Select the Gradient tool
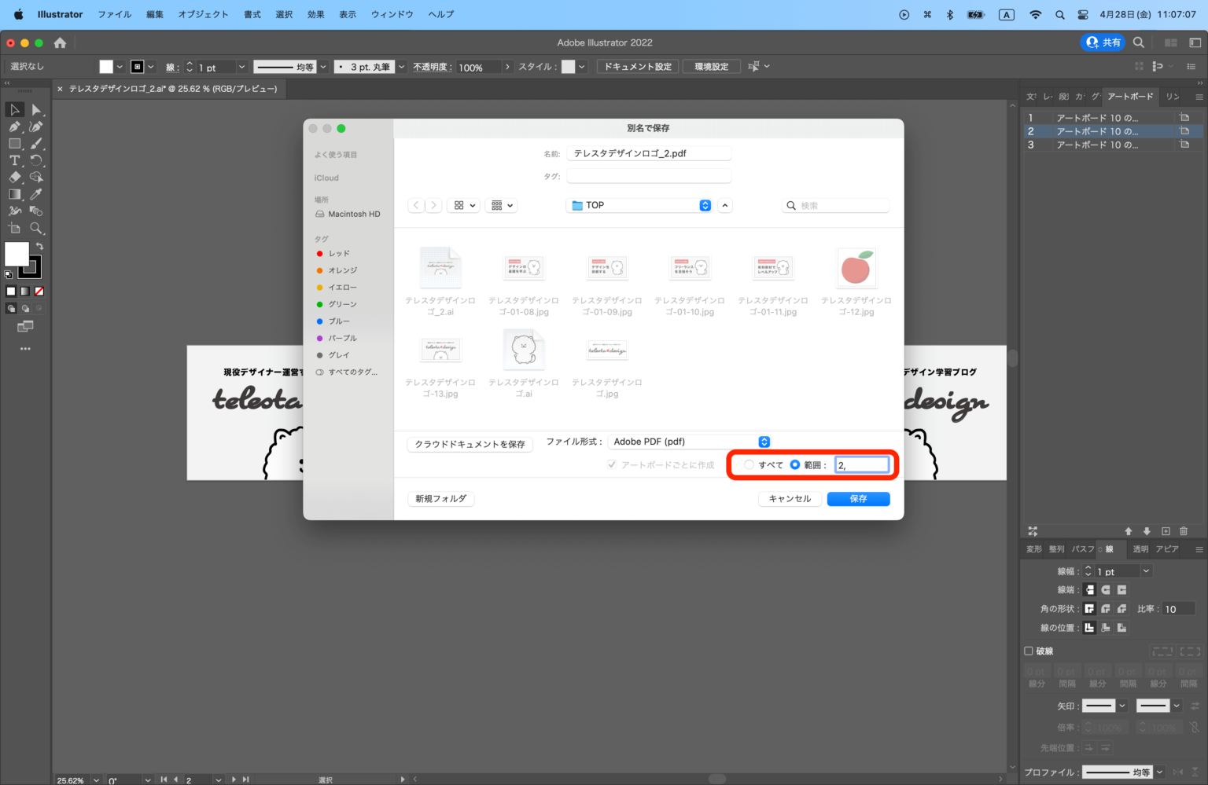The height and width of the screenshot is (785, 1208). point(14,194)
